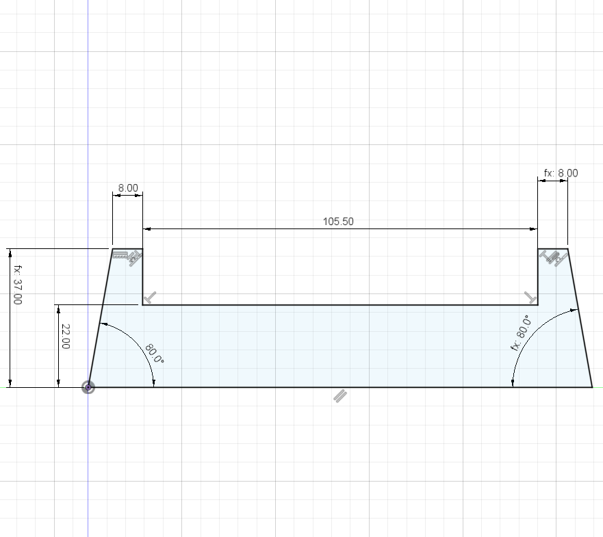
Task: Select the perpendicular constraint glyph at the right inner corner
Action: [530, 298]
